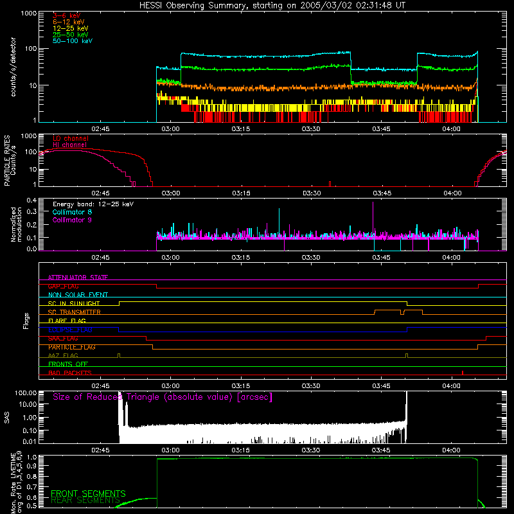514x514 pixels.
Task: Click the 'Size of Reduced Triangle' caption
Action: (163, 396)
